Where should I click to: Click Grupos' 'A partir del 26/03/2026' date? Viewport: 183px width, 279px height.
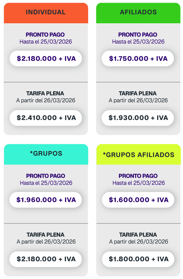pyautogui.click(x=46, y=242)
